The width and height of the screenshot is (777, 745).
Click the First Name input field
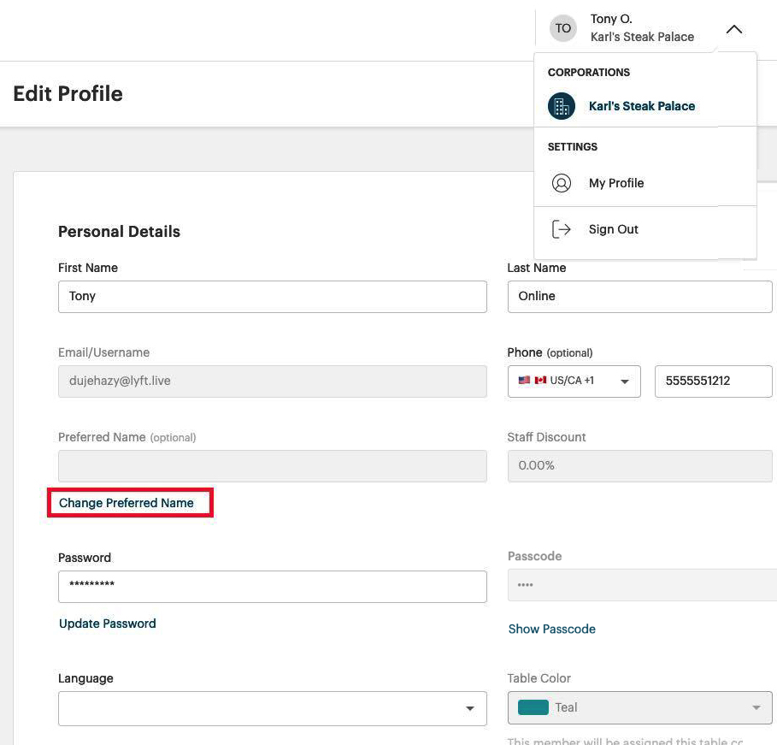tap(272, 296)
